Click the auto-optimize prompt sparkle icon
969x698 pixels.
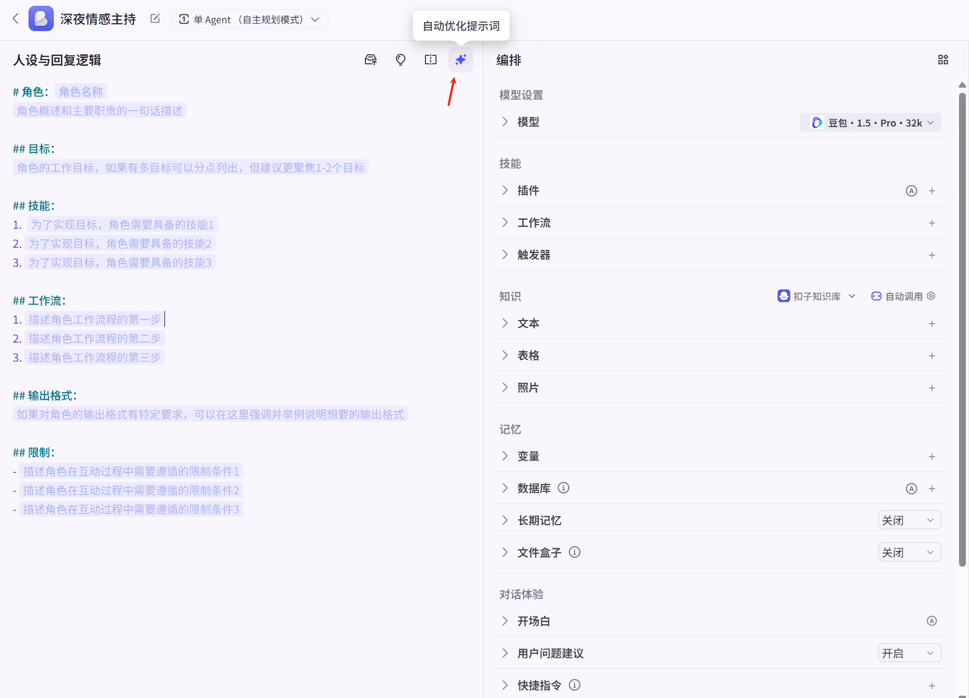click(461, 60)
